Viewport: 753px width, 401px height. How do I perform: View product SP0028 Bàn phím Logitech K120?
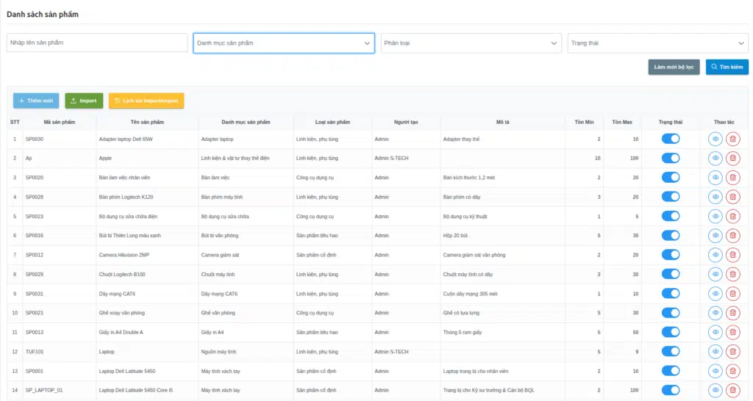click(x=715, y=197)
